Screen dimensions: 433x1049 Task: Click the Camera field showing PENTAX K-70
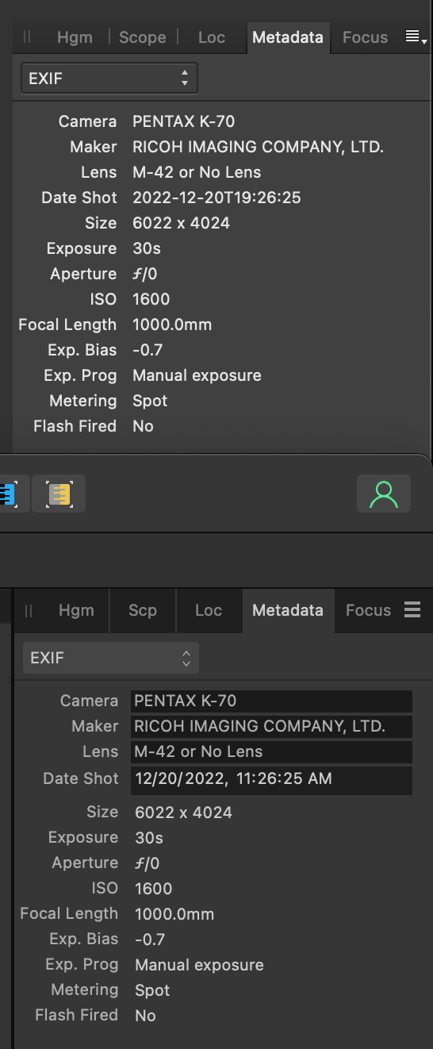coord(271,701)
